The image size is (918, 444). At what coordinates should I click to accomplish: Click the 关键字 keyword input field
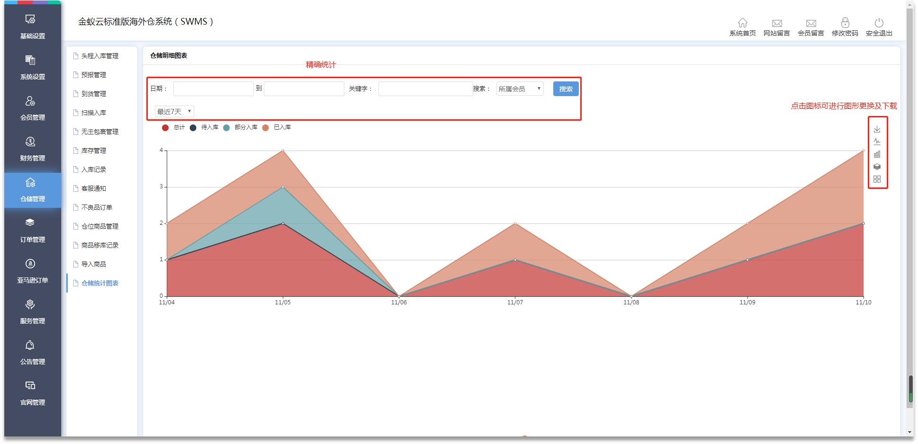coord(425,89)
